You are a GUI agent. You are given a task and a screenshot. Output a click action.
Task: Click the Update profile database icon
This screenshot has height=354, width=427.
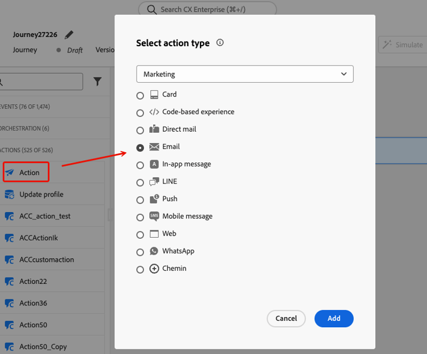point(10,194)
